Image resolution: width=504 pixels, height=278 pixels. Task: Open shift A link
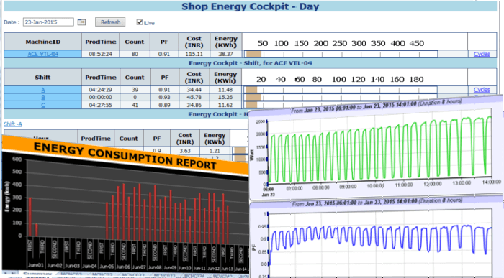point(42,90)
